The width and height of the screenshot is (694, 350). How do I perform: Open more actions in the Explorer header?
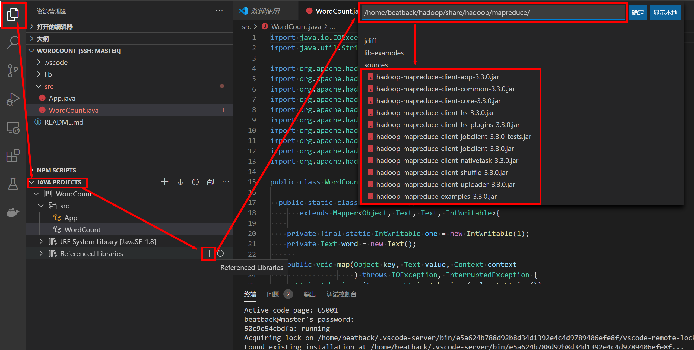coord(219,11)
